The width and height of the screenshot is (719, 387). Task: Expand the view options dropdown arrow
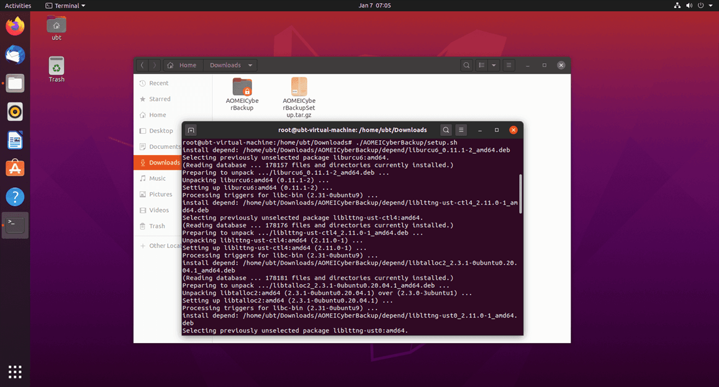tap(494, 65)
